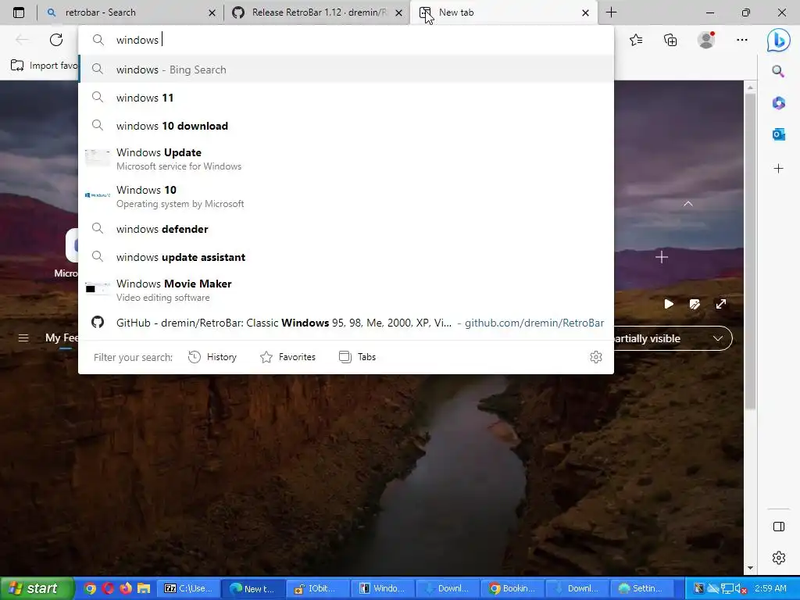Open the GitHub dremin/RetroBar history suggestion
The width and height of the screenshot is (800, 600).
(x=346, y=323)
